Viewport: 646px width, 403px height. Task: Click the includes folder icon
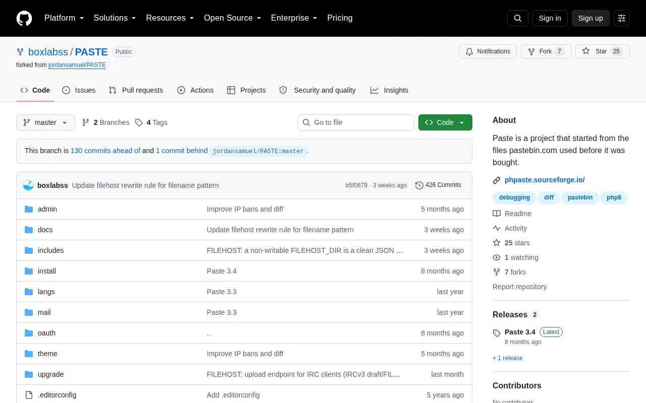pyautogui.click(x=29, y=250)
